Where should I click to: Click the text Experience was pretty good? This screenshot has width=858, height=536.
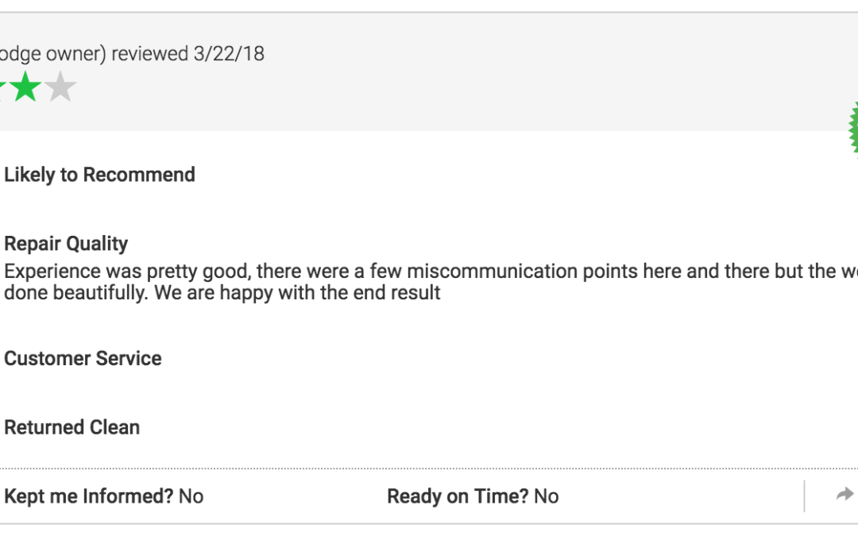[x=127, y=272]
